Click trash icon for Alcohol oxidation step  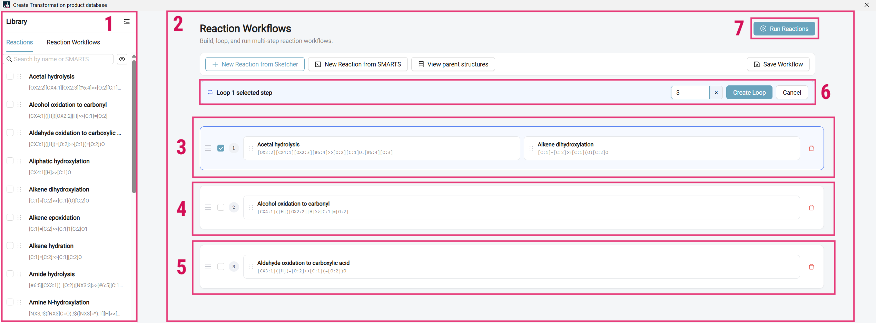point(811,208)
